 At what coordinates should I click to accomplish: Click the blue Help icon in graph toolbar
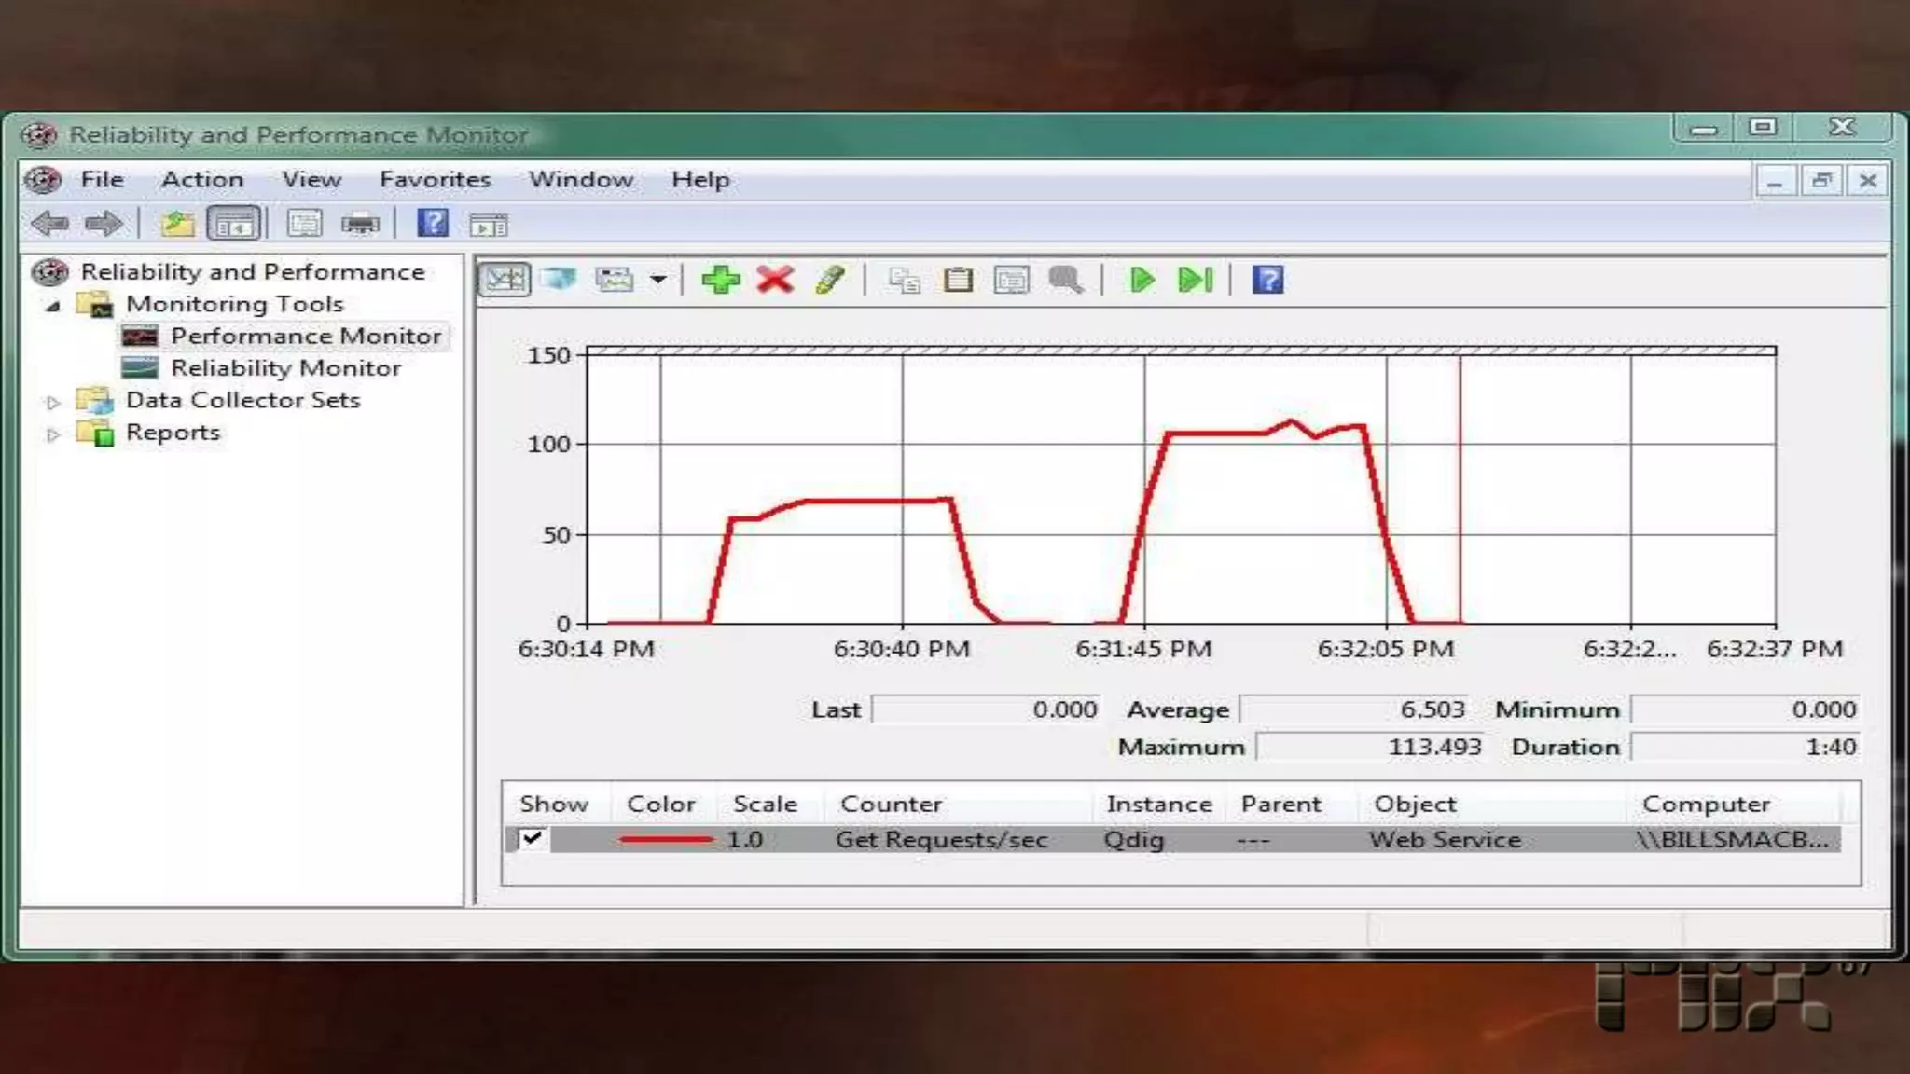point(1267,280)
